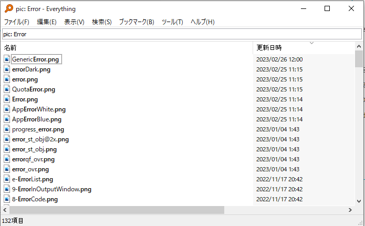Click the date of the e-ErrorList.png row
Screen dimensions: 365x226
[279, 179]
